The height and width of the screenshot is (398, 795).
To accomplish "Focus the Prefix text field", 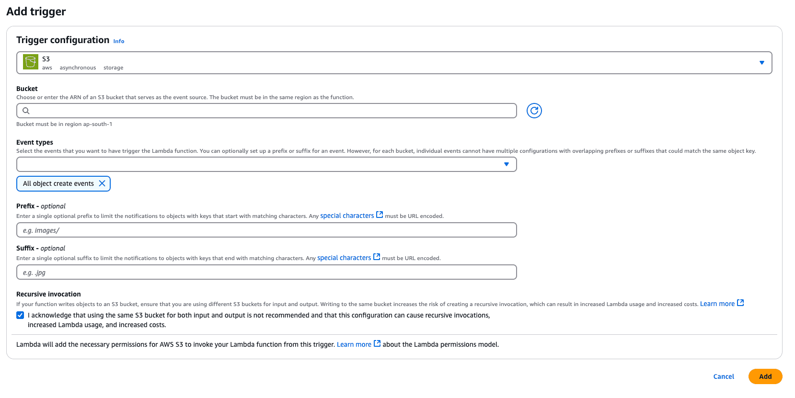I will coord(266,230).
